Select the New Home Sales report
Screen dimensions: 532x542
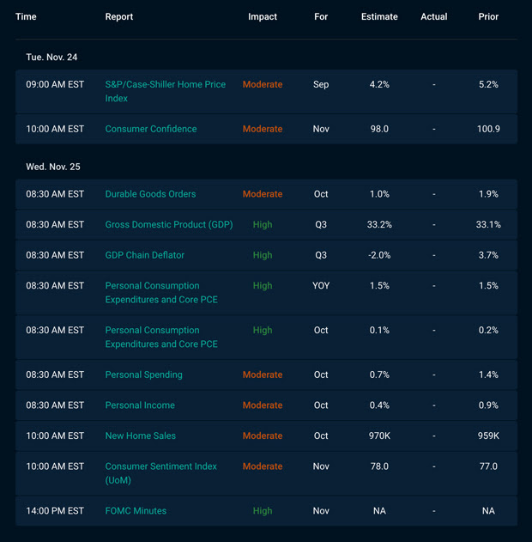(141, 435)
